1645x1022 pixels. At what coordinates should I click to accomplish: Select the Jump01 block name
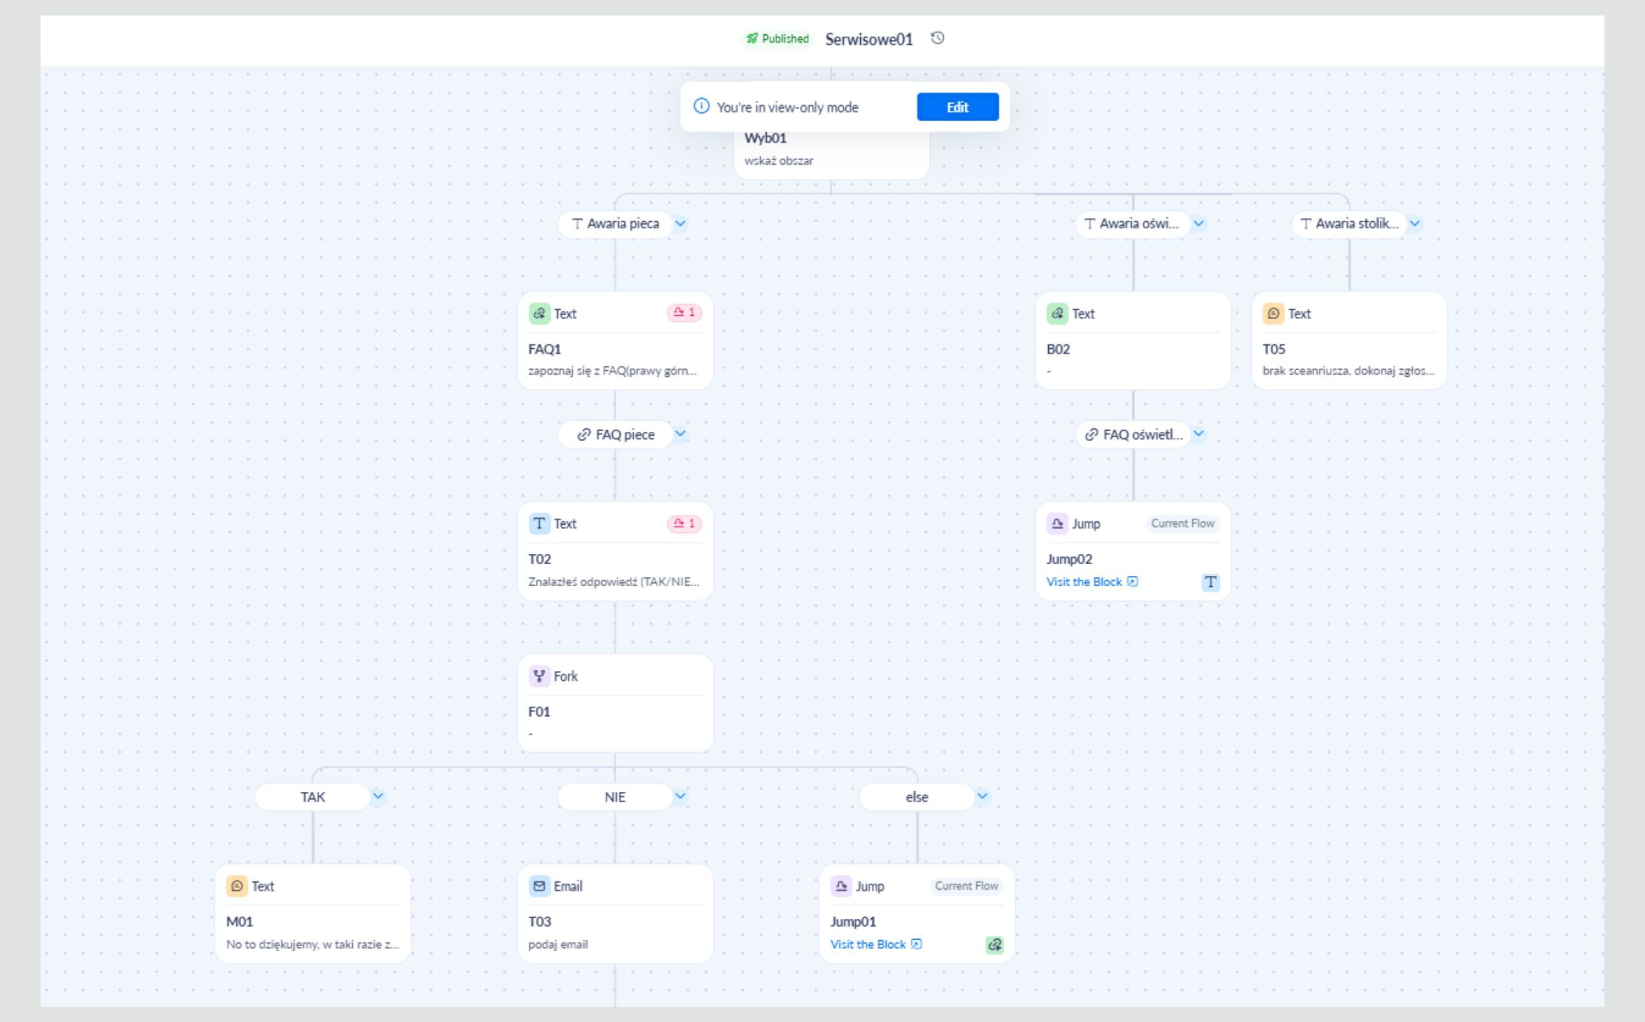853,922
